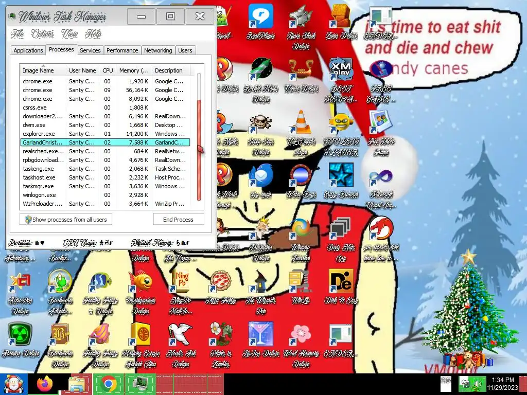
Task: Open the RealPlayer desktop shortcut
Action: click(x=261, y=22)
